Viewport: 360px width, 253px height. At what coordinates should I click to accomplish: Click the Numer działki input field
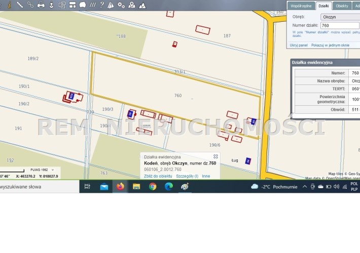(340, 25)
